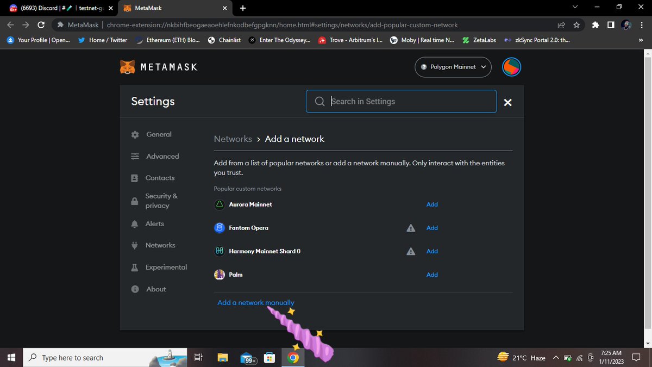This screenshot has width=652, height=367.
Task: Go back via Networks breadcrumb
Action: 233,139
